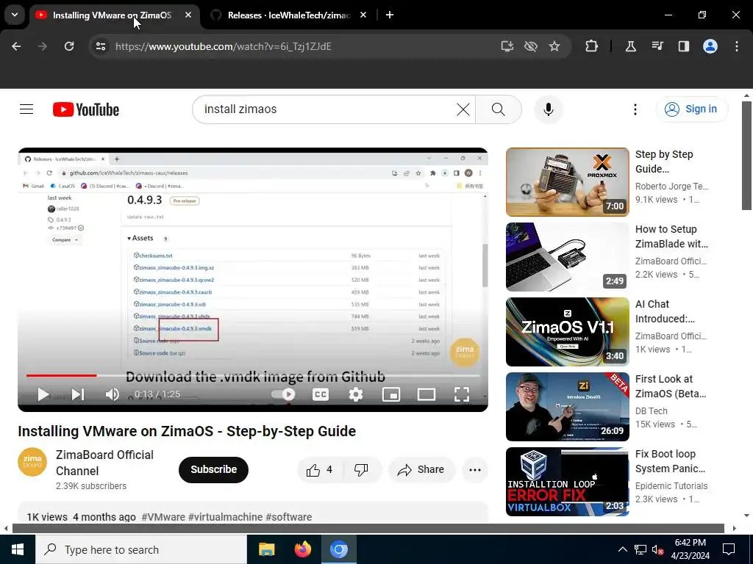Install app icon in address bar
This screenshot has width=753, height=564.
click(x=507, y=46)
